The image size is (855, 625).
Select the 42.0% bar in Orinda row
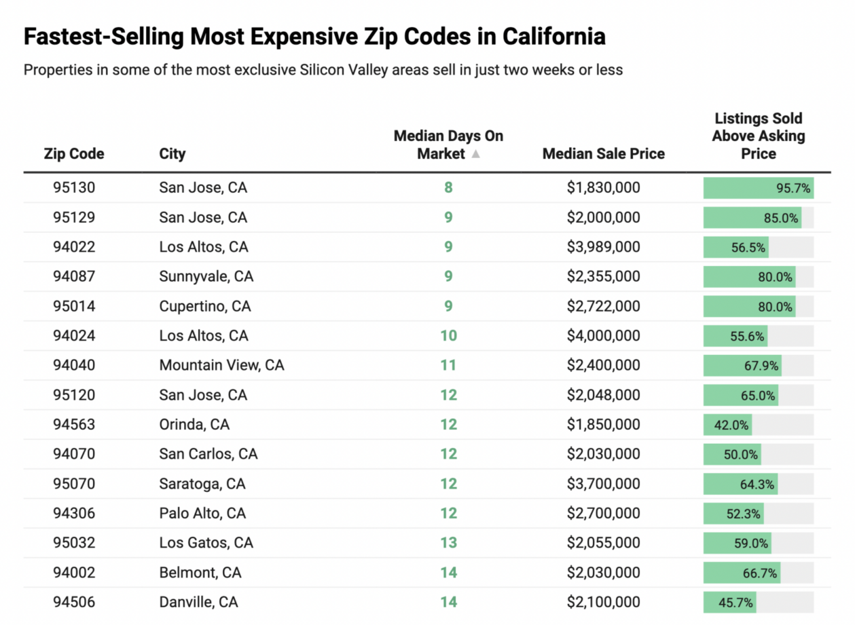point(728,425)
